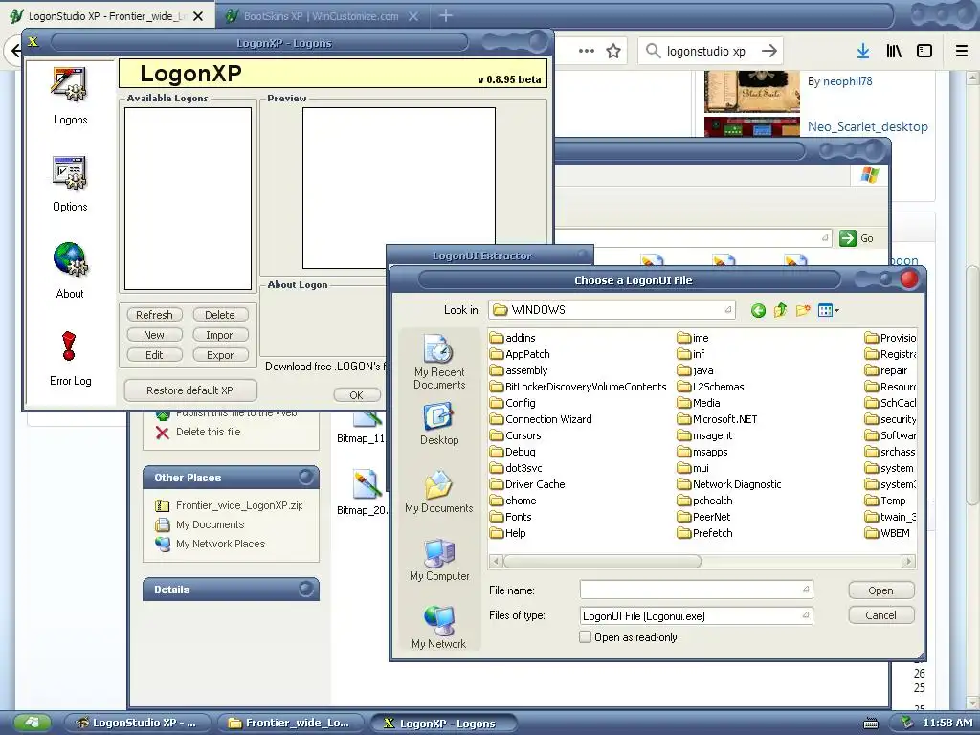Viewport: 980px width, 735px height.
Task: Open the neophil78 author link
Action: 848,81
